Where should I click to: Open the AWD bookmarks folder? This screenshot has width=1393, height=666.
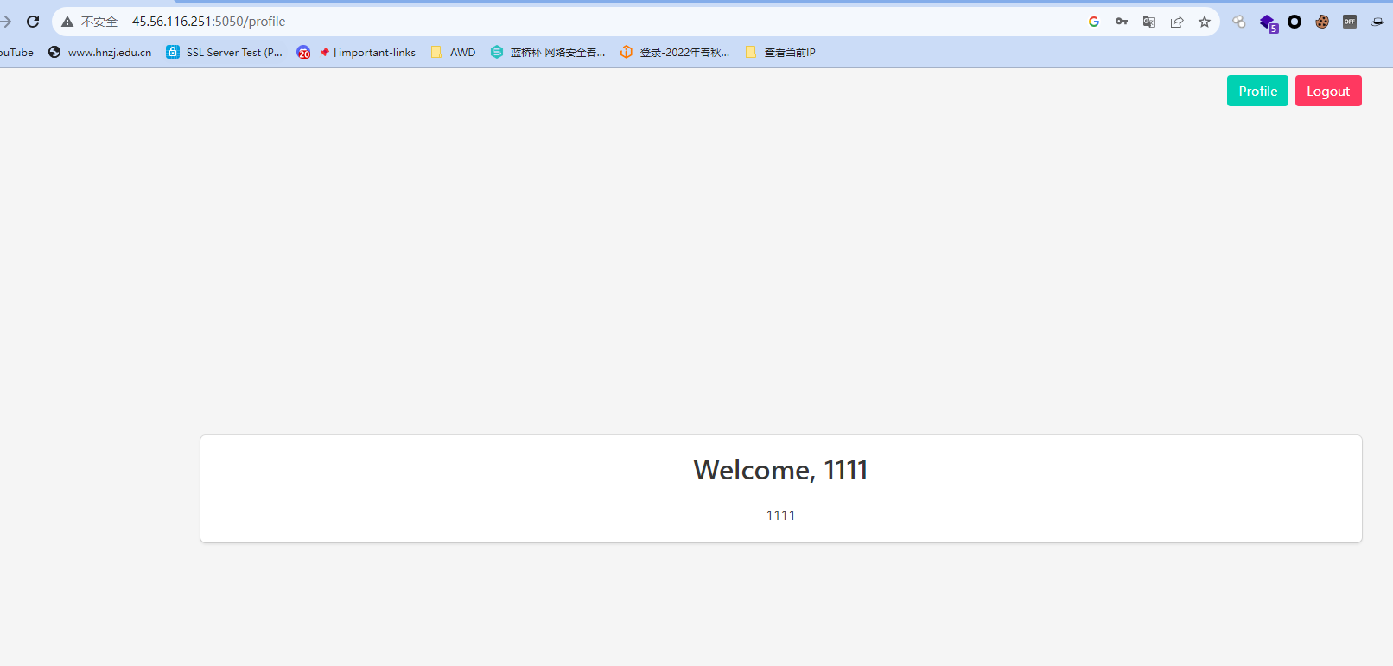(454, 53)
